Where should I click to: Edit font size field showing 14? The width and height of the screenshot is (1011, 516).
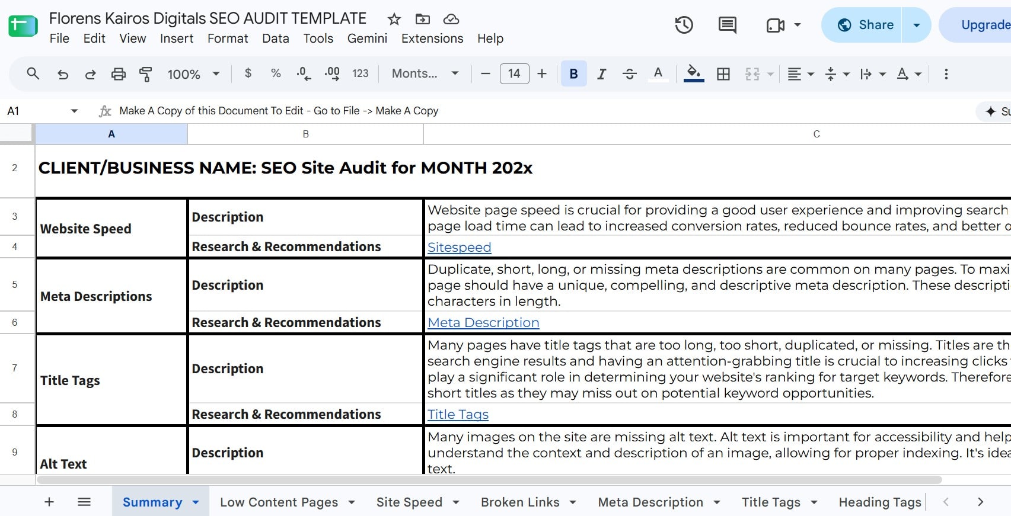[514, 74]
